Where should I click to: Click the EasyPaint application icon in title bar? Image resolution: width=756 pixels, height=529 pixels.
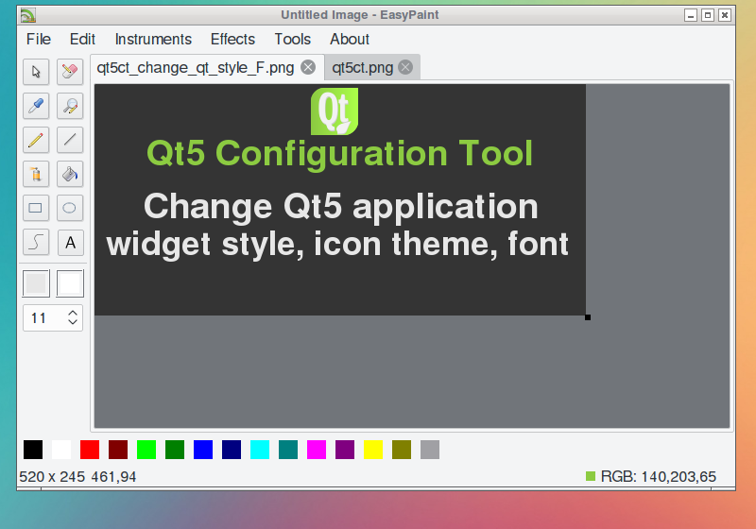pyautogui.click(x=27, y=15)
